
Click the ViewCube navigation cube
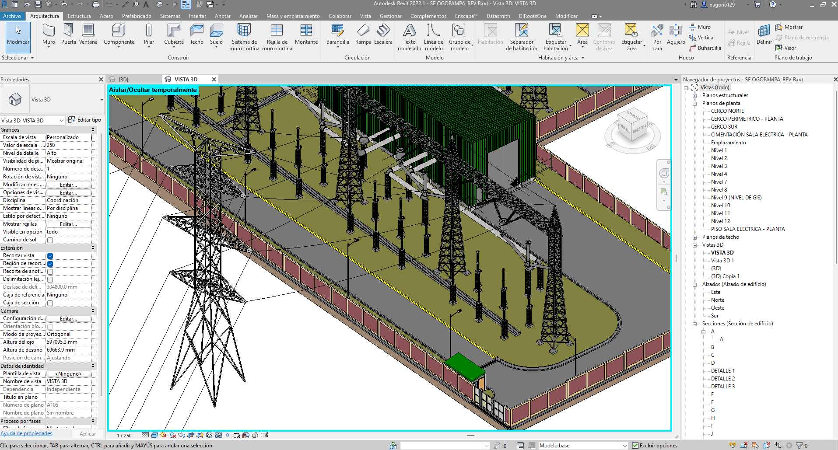pyautogui.click(x=633, y=126)
